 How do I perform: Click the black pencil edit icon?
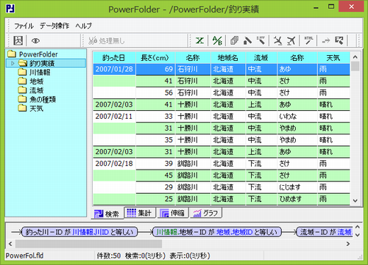(x=247, y=40)
